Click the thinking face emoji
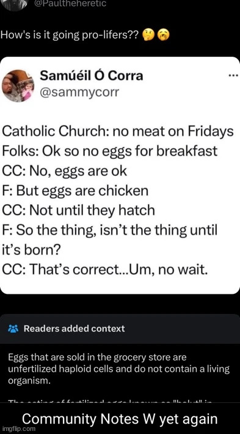240x434 pixels. pyautogui.click(x=147, y=35)
